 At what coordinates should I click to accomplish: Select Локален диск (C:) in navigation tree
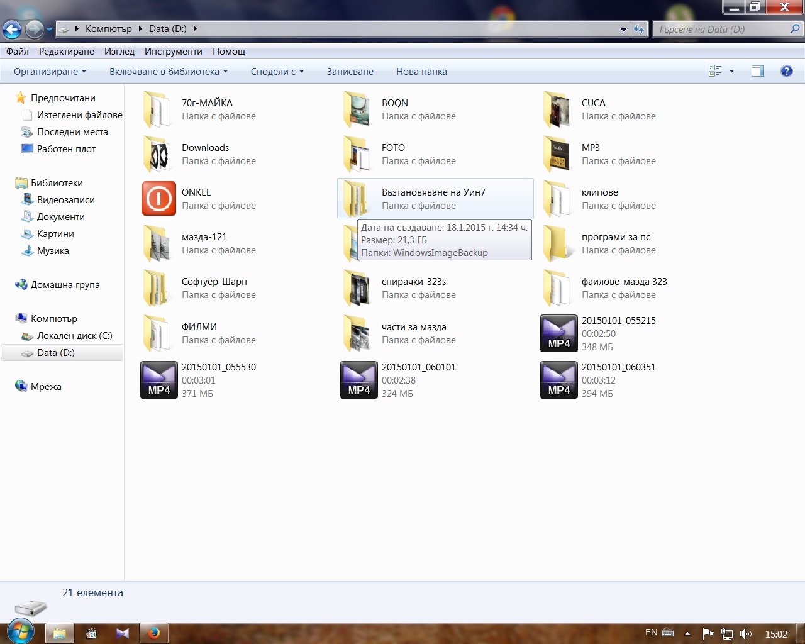coord(74,336)
